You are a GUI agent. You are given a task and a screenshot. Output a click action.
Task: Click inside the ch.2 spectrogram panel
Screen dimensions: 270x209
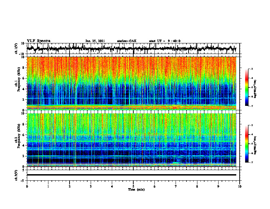pos(131,140)
